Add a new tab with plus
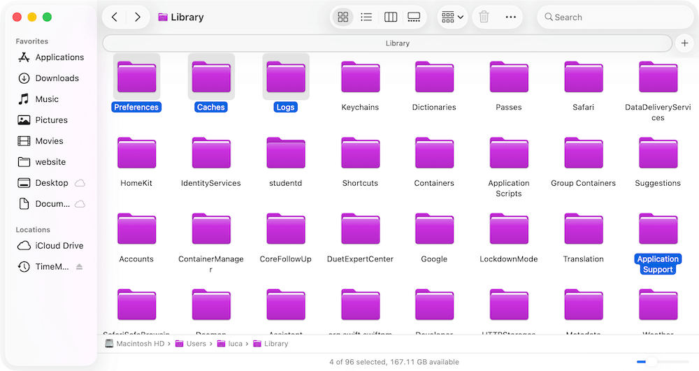The height and width of the screenshot is (371, 699). (684, 43)
